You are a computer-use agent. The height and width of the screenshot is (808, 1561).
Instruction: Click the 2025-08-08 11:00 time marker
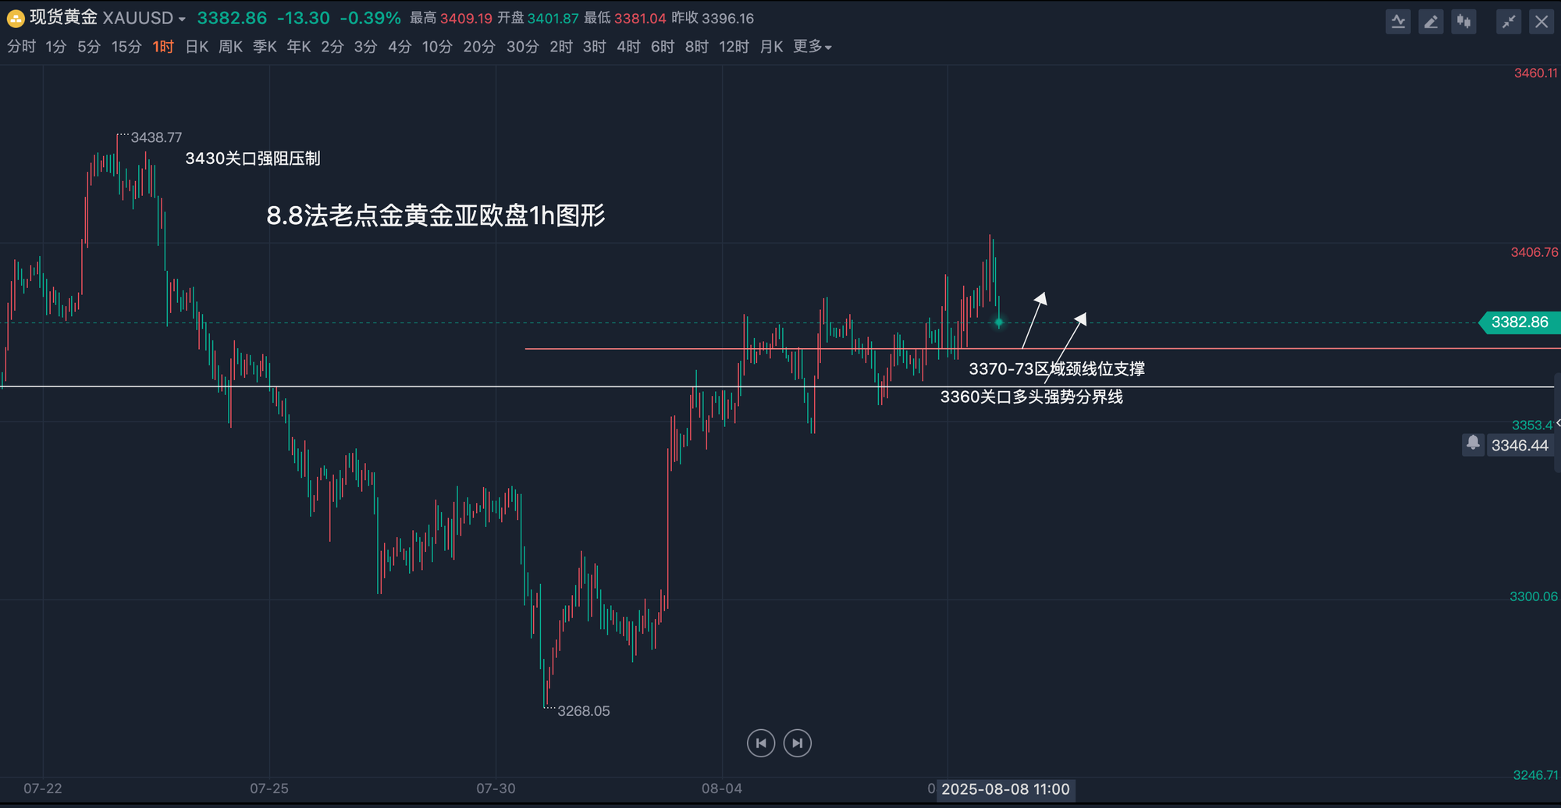coord(1005,789)
